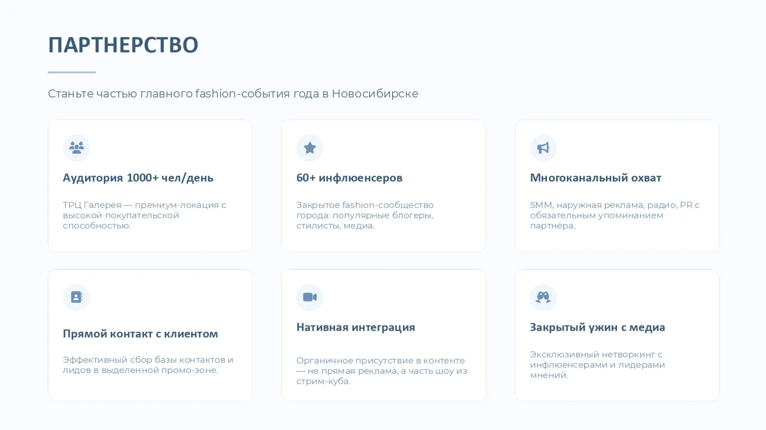The height and width of the screenshot is (430, 766).
Task: Click the heading Аудитория 1000+ чел/день
Action: click(x=138, y=178)
